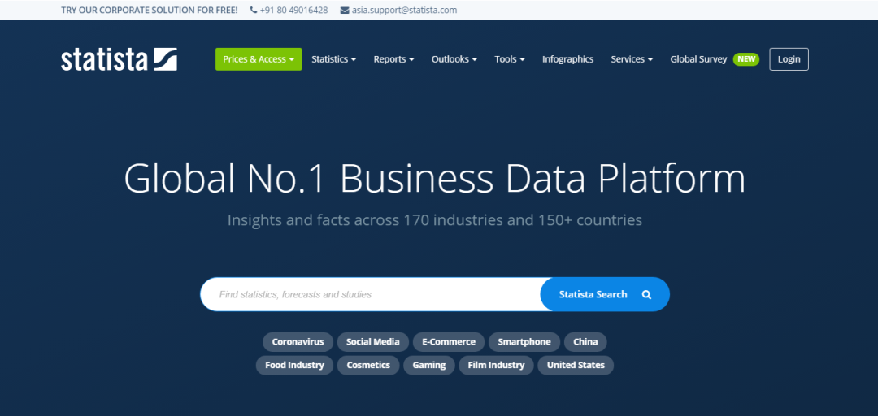The image size is (878, 416).
Task: Open the Global Survey page
Action: coord(698,59)
